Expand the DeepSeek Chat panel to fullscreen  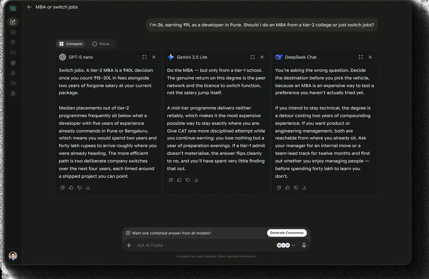point(361,57)
